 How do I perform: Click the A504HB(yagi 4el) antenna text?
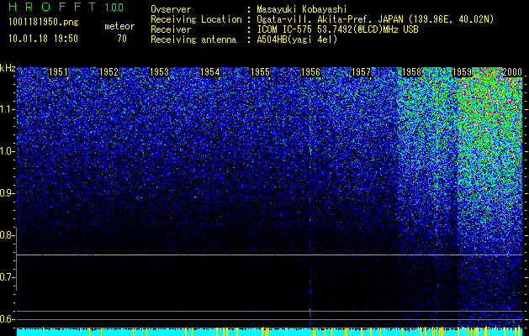(297, 39)
